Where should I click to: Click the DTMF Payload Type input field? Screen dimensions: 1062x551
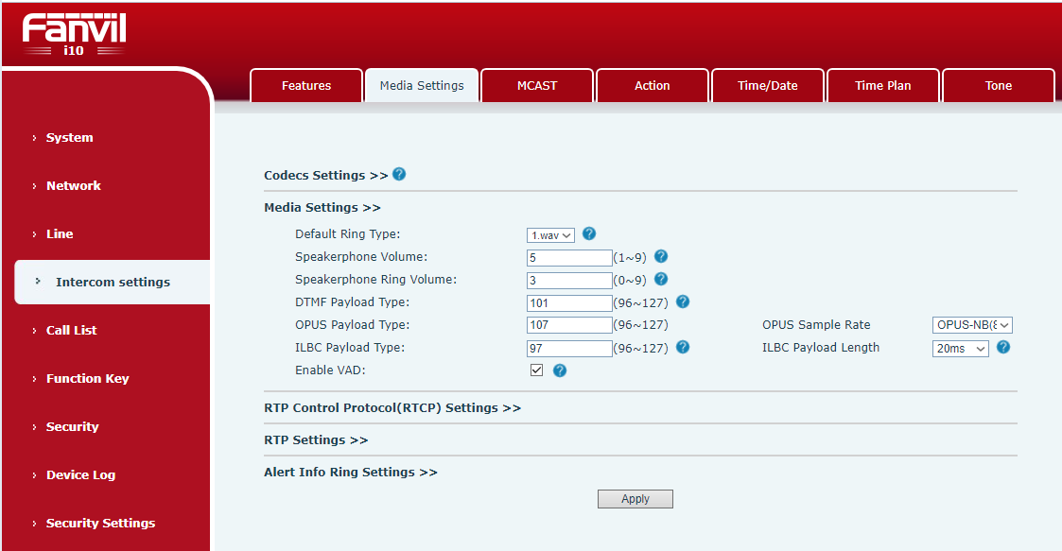click(x=569, y=302)
